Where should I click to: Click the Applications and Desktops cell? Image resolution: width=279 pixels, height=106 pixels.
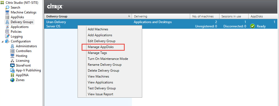point(153,22)
